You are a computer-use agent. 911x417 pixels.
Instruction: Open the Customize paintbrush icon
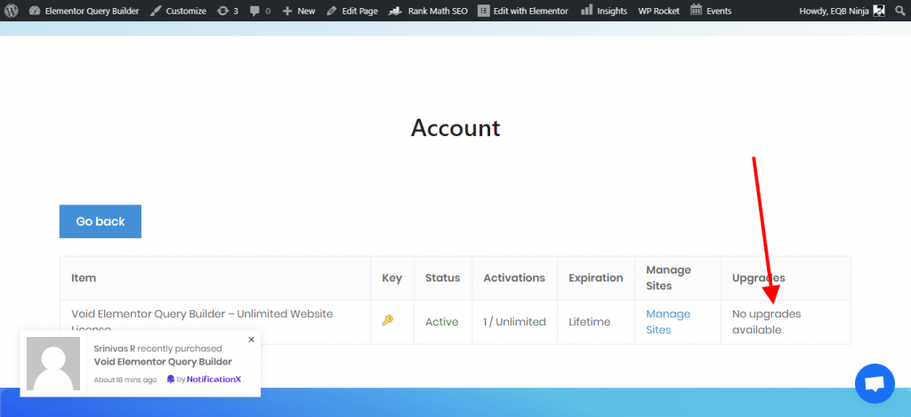pyautogui.click(x=156, y=11)
